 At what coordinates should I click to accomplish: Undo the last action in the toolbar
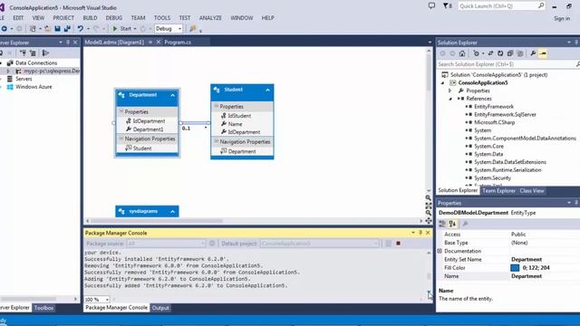(x=81, y=29)
